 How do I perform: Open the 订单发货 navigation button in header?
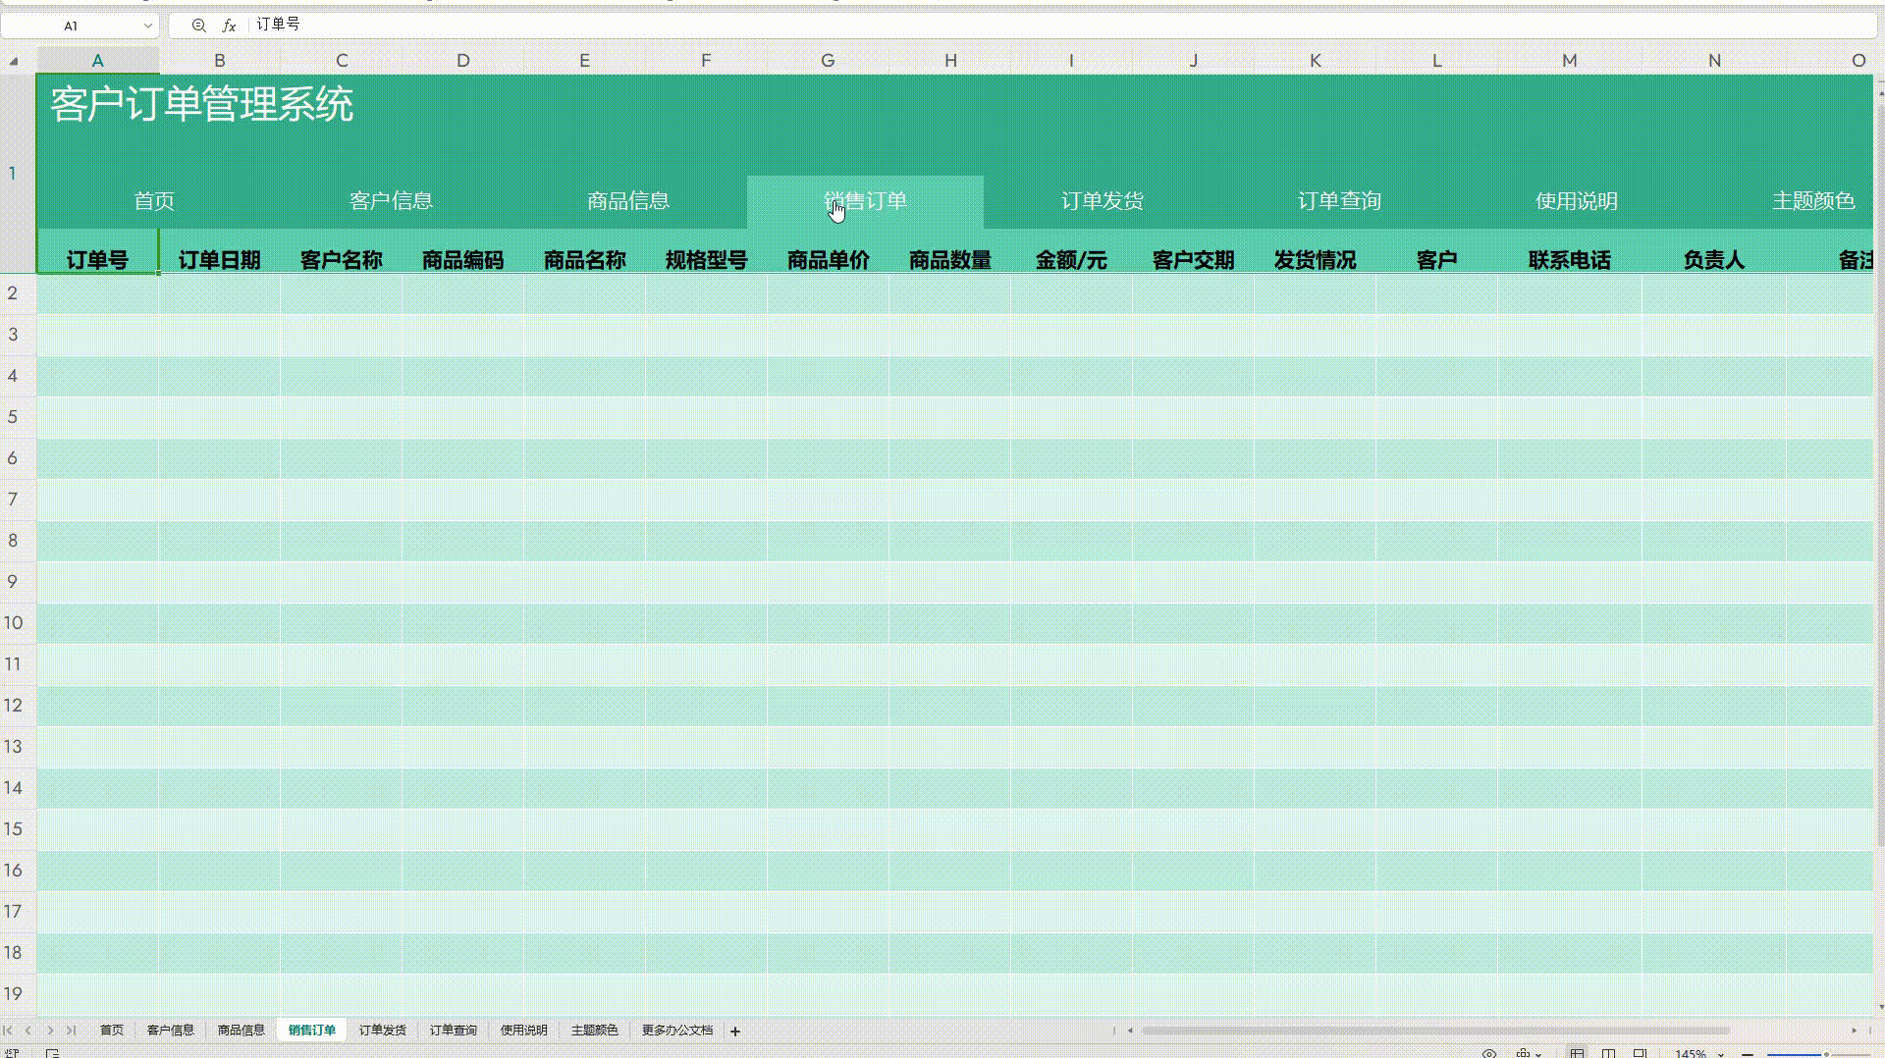1103,201
